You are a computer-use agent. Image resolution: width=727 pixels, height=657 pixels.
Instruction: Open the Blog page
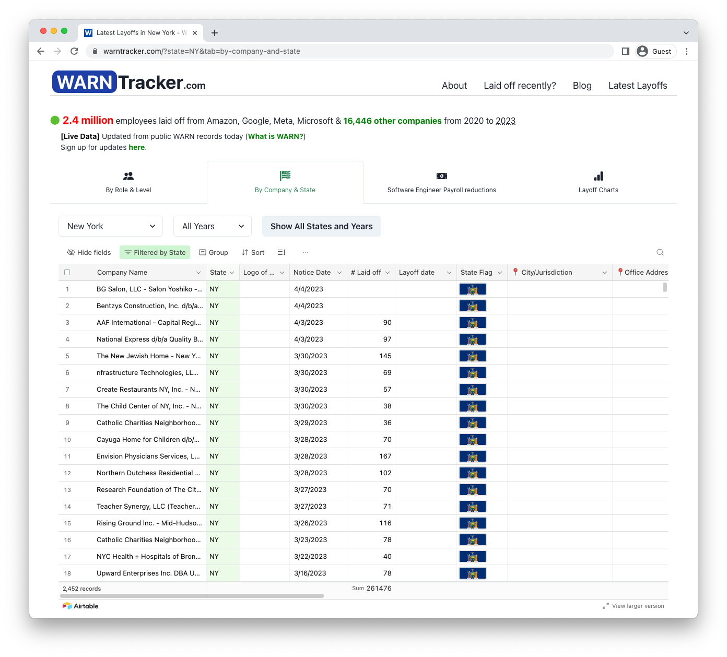coord(582,86)
